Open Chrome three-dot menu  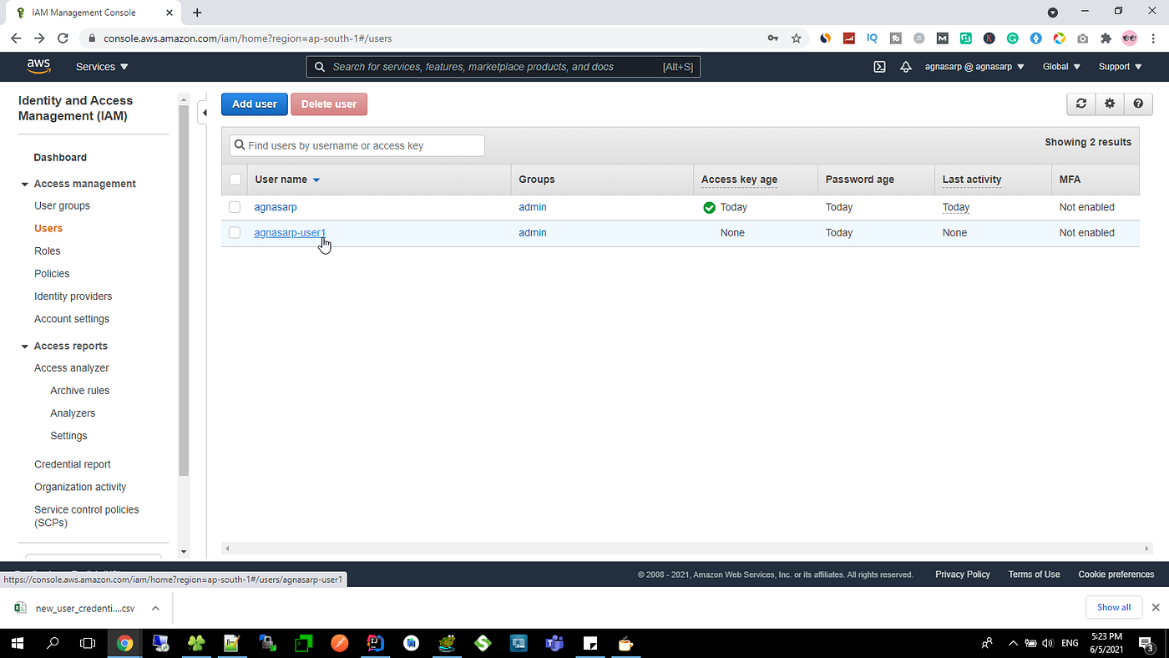coord(1154,38)
